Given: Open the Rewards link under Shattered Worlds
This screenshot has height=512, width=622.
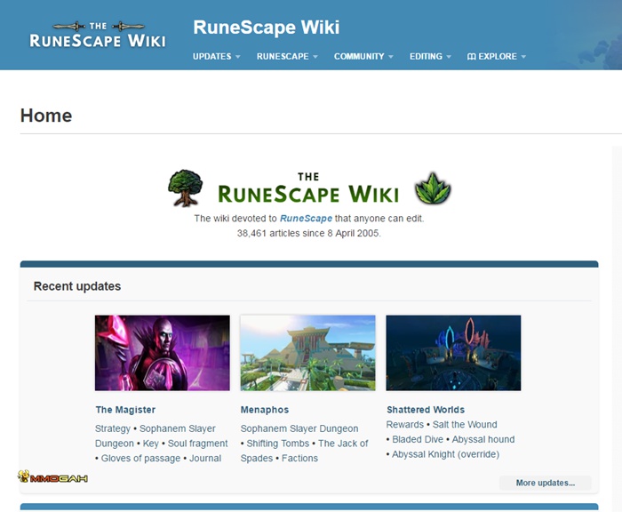Looking at the screenshot, I should point(405,425).
